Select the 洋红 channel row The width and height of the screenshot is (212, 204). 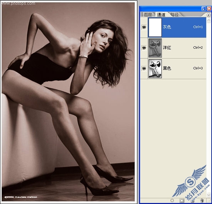tap(173, 48)
